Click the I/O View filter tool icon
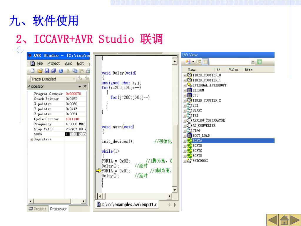Viewport: 301px width, 226px height. click(188, 62)
